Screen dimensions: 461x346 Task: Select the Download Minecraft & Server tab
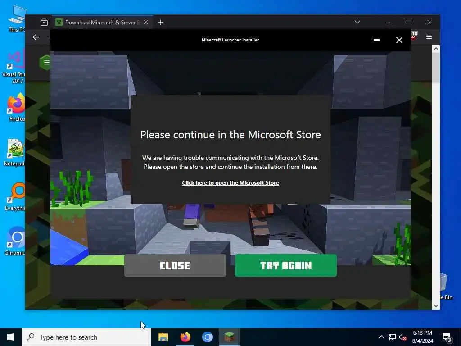coord(102,23)
